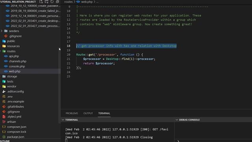Viewport: 252px width, 142px height.
Task: Click line number 18 in the gutter
Action: coord(69,46)
